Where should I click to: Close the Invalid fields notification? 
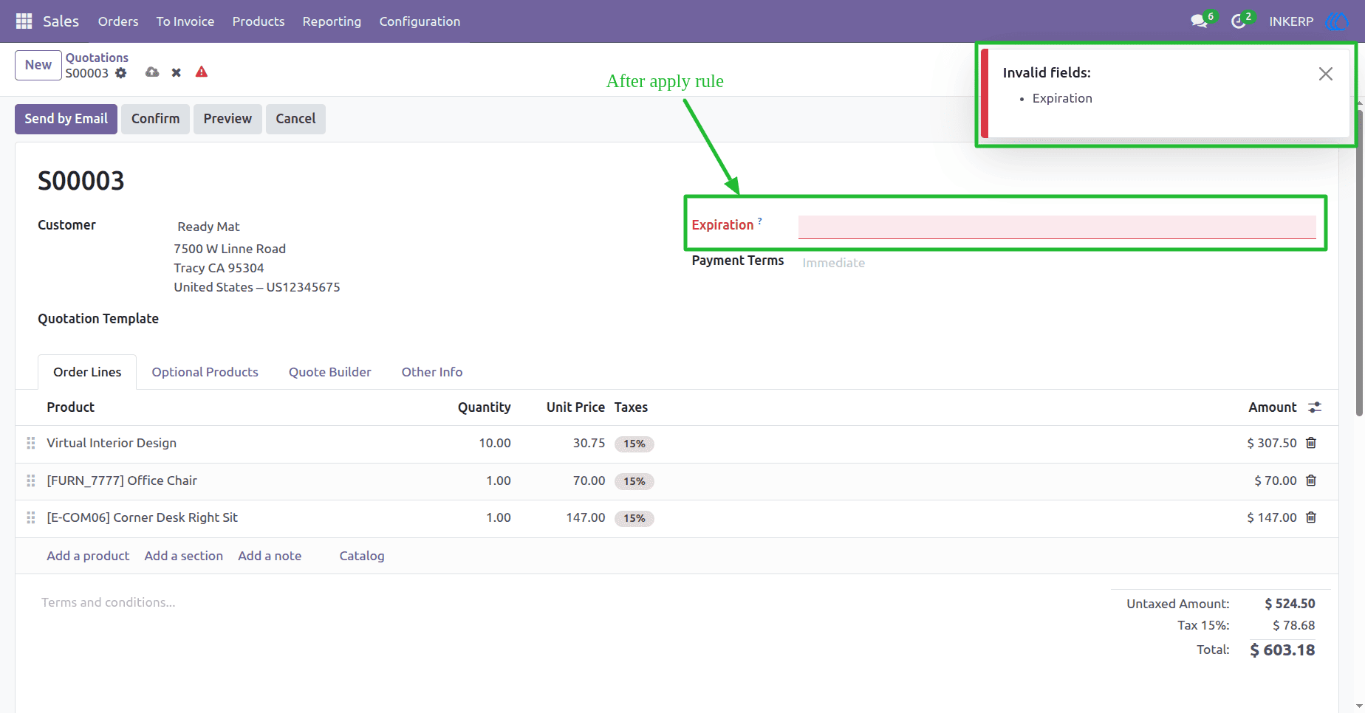[x=1326, y=74]
